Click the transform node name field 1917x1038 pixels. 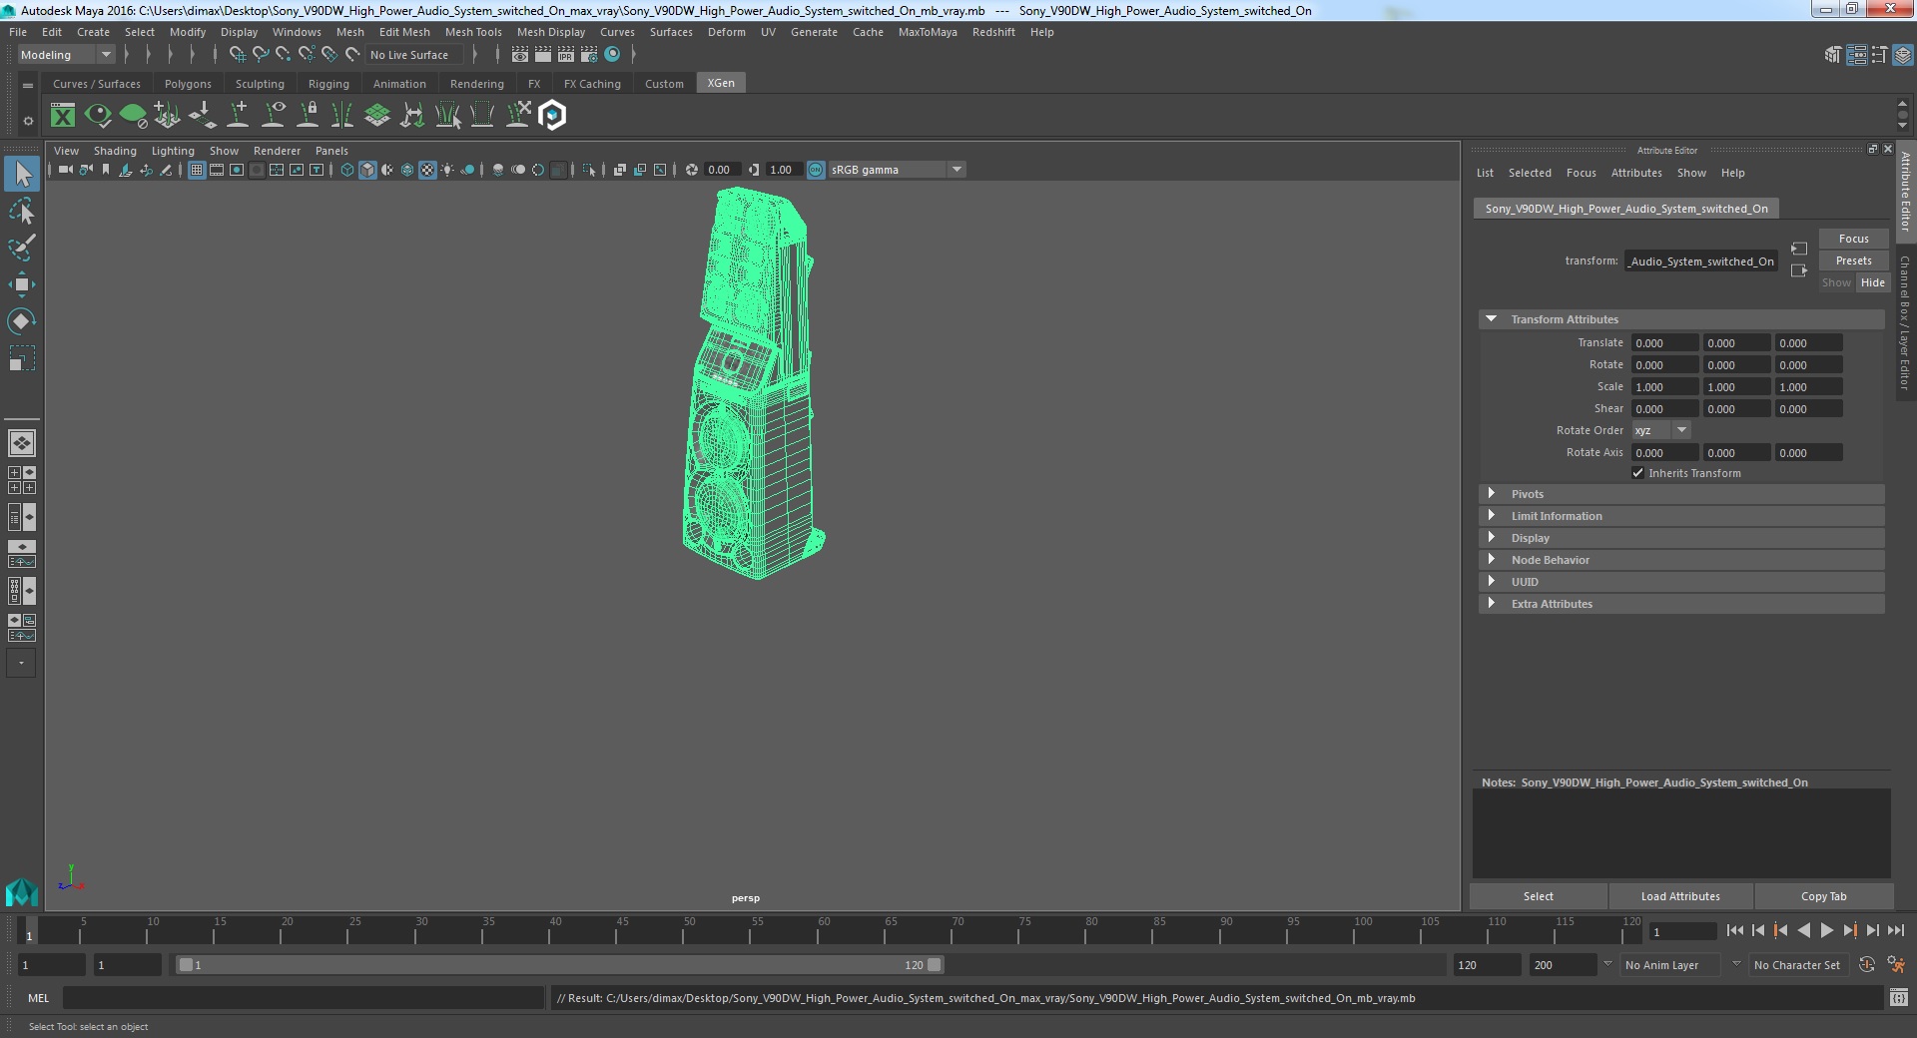(1700, 261)
